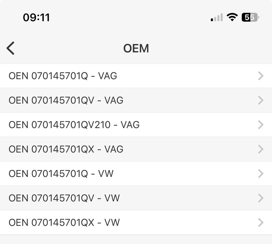This screenshot has width=272, height=244.
Task: Tap the Wi-Fi status icon
Action: 232,17
